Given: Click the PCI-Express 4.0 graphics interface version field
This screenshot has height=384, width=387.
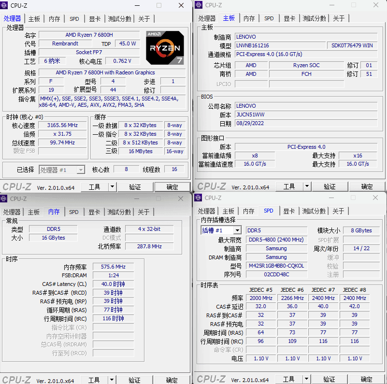Looking at the screenshot, I should pos(306,147).
